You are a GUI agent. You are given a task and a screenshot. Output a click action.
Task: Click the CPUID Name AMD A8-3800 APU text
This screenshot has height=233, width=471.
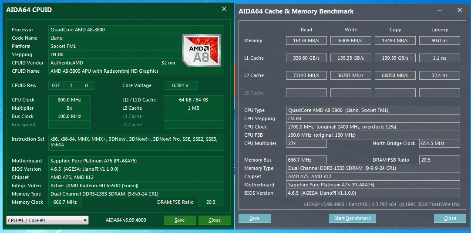click(x=114, y=71)
